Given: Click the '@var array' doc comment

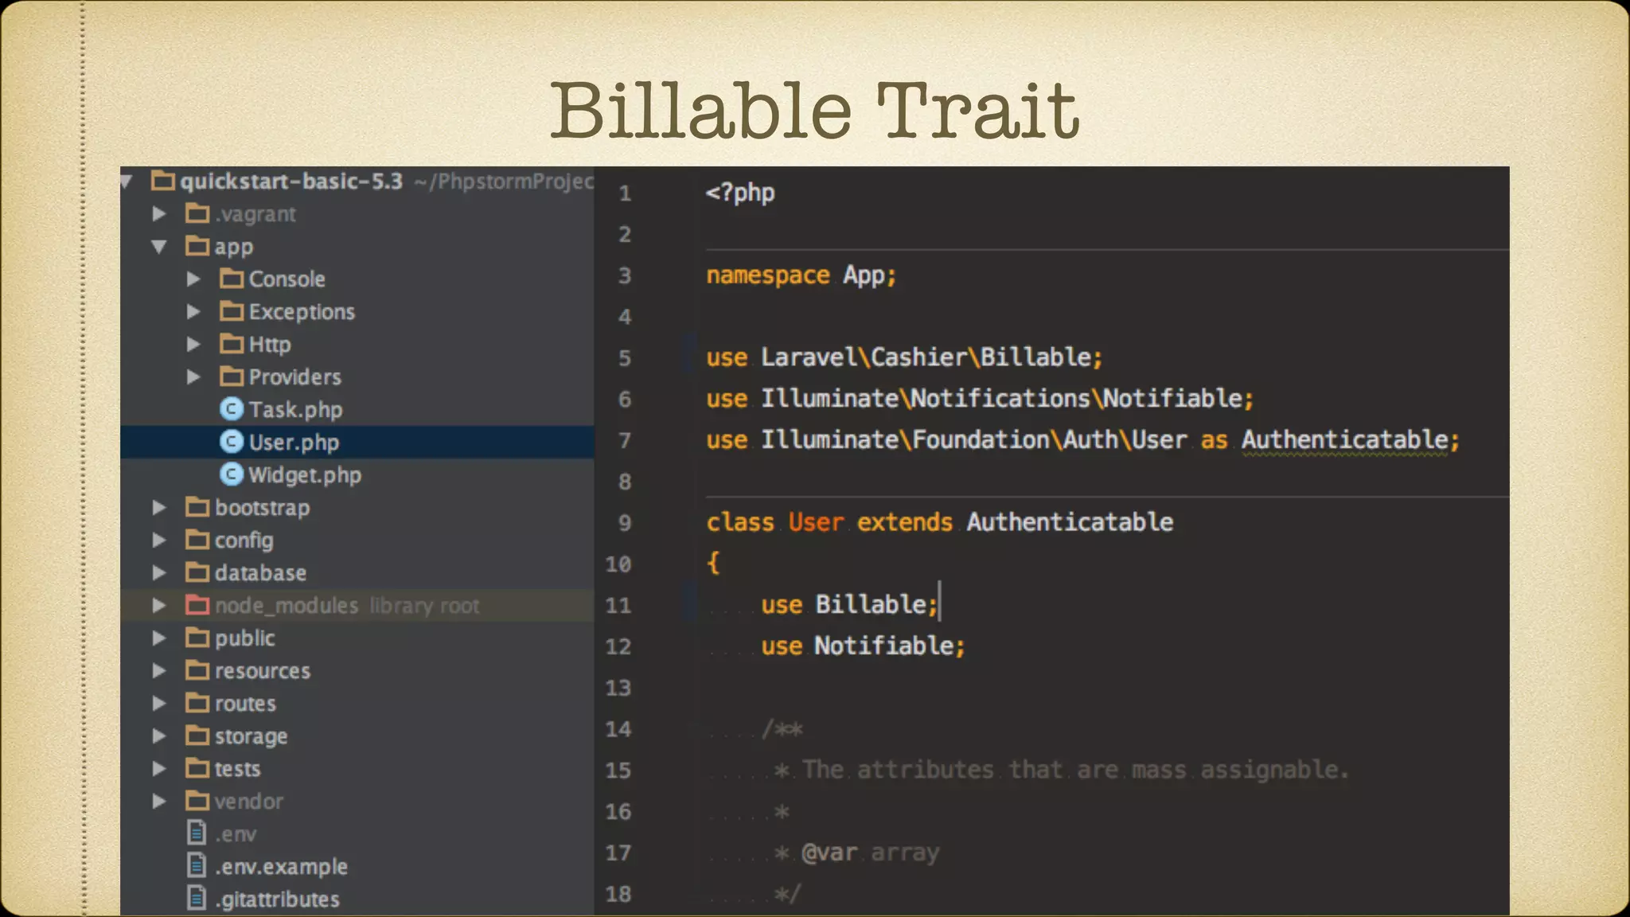Looking at the screenshot, I should coord(871,853).
